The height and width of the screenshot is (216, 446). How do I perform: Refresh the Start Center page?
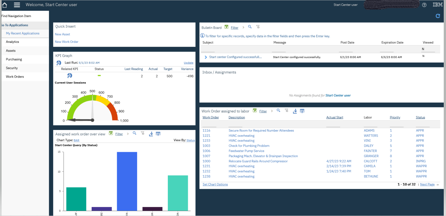click(438, 16)
